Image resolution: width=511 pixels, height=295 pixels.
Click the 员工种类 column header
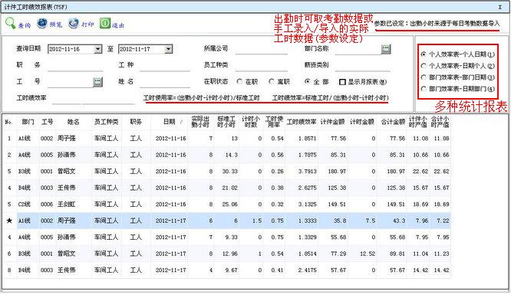pos(106,122)
